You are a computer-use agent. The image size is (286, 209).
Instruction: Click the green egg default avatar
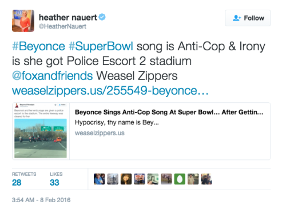coord(180,179)
